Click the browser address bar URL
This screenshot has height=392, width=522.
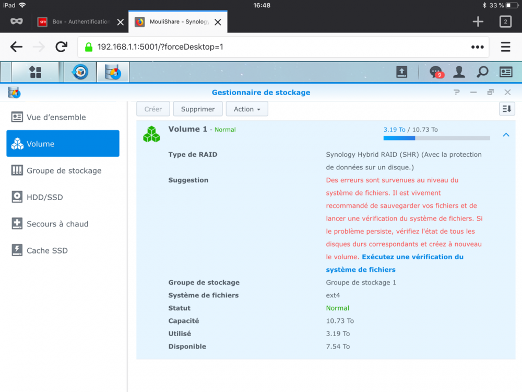[160, 47]
